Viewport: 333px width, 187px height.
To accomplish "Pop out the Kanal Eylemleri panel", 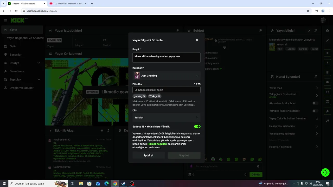I will coord(316,77).
